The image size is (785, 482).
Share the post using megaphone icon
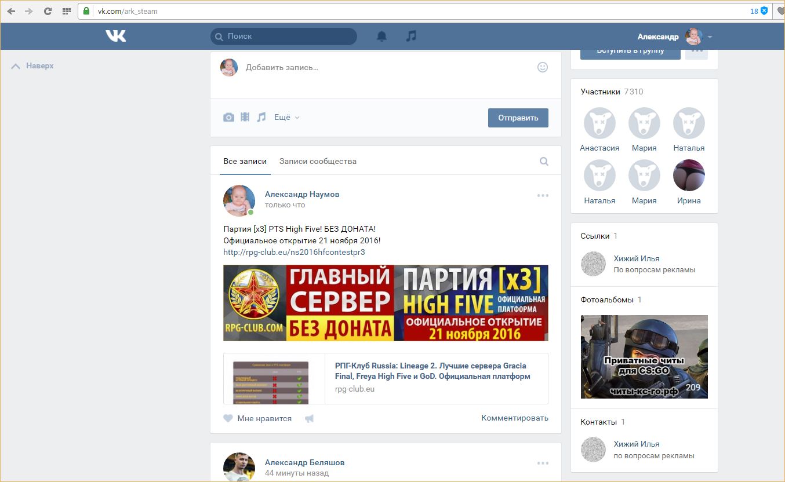click(310, 418)
